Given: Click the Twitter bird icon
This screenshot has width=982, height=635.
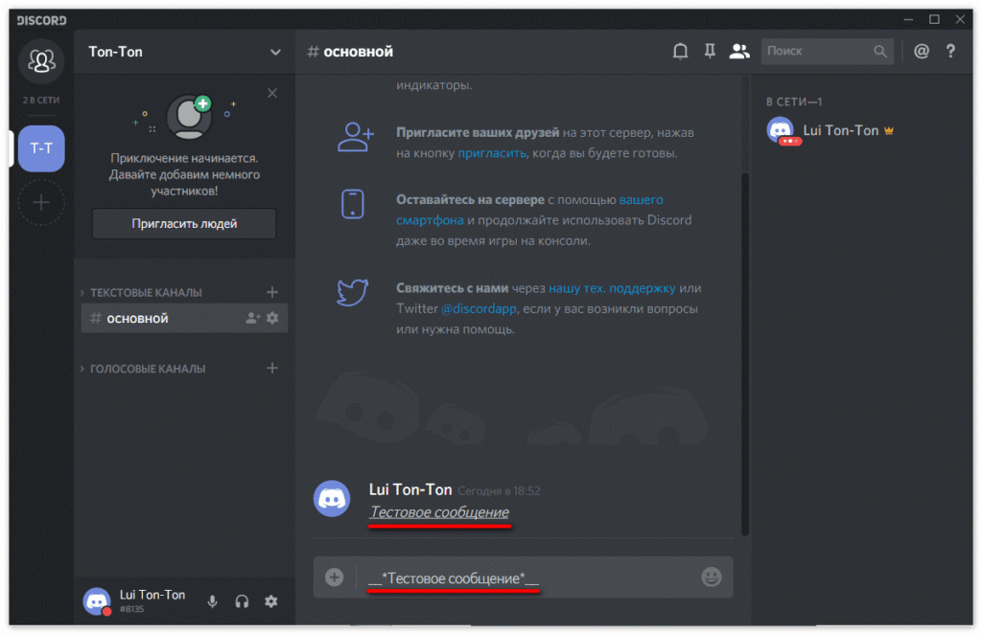Looking at the screenshot, I should 353,292.
